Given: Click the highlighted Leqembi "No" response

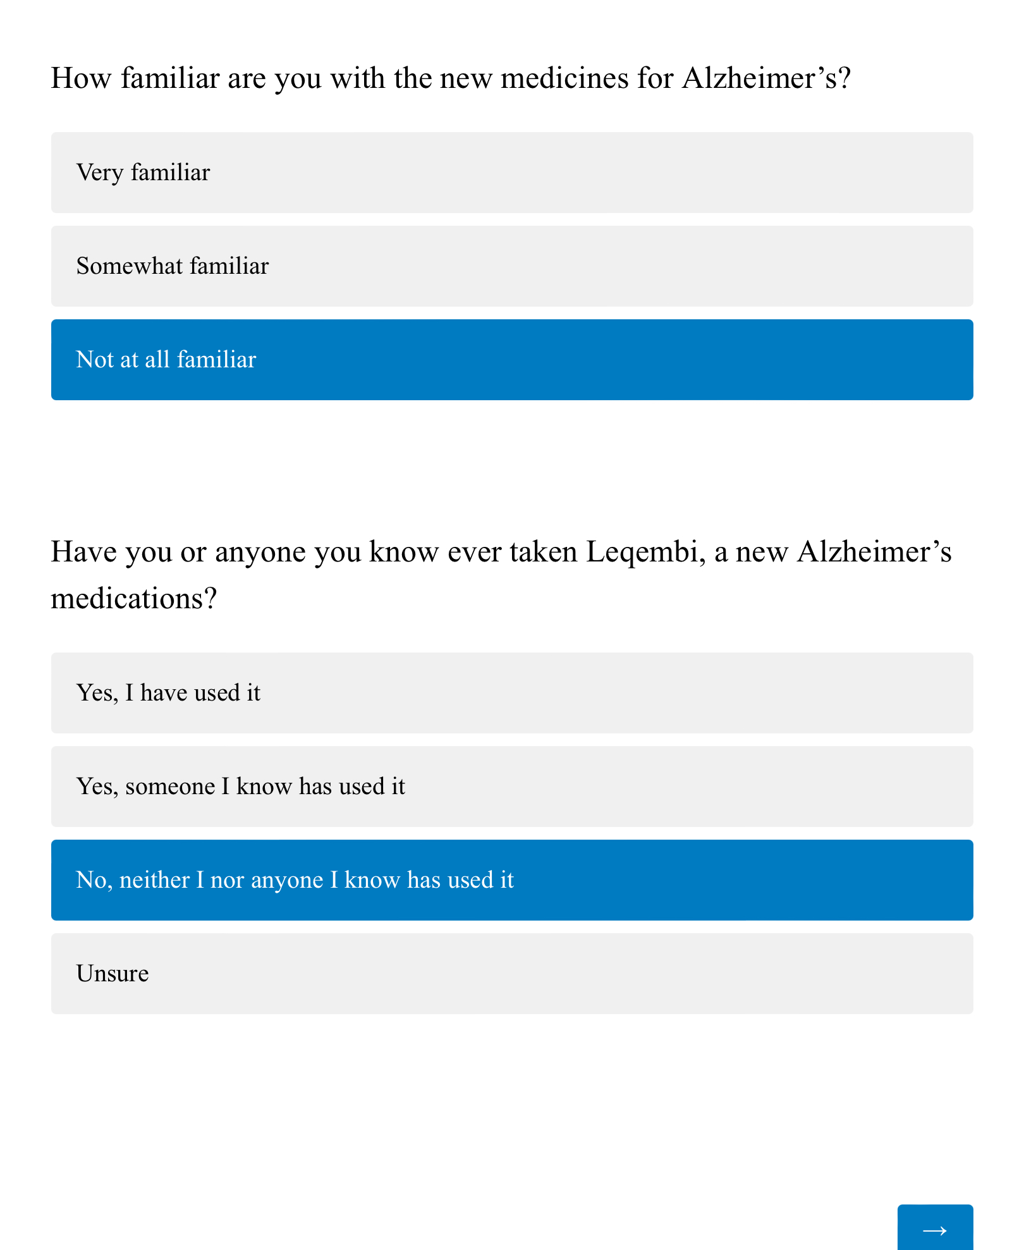Looking at the screenshot, I should coord(512,880).
